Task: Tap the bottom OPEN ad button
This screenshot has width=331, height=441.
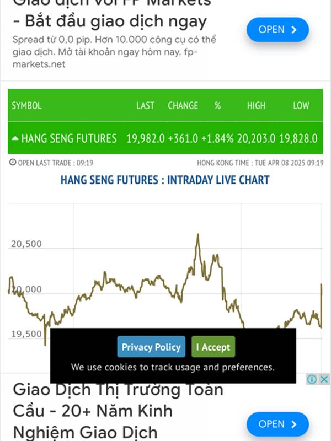Action: [x=277, y=424]
